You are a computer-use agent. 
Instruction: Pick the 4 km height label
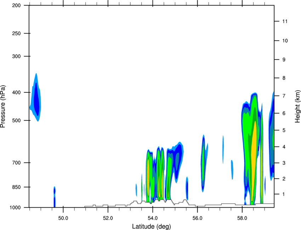pos(284,147)
